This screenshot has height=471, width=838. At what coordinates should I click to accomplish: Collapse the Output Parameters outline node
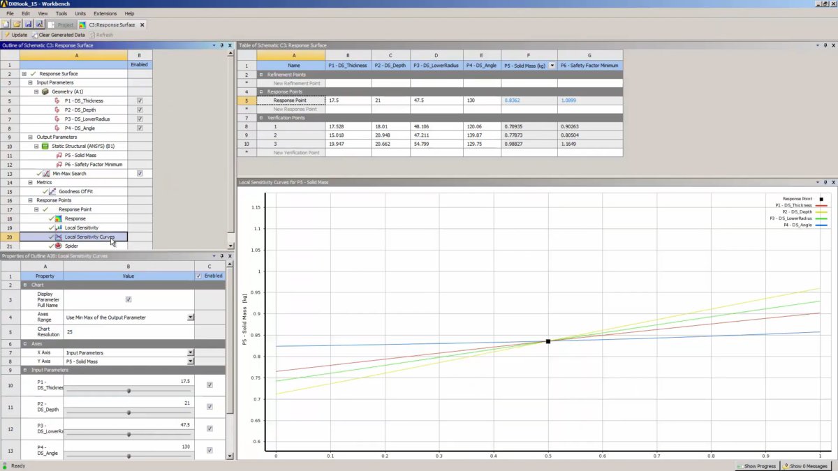tap(31, 137)
